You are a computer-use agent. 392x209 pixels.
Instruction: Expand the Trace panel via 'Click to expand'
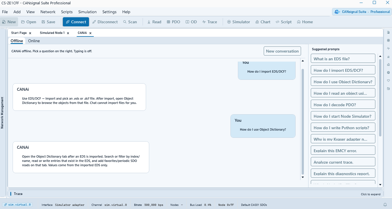coord(370,194)
